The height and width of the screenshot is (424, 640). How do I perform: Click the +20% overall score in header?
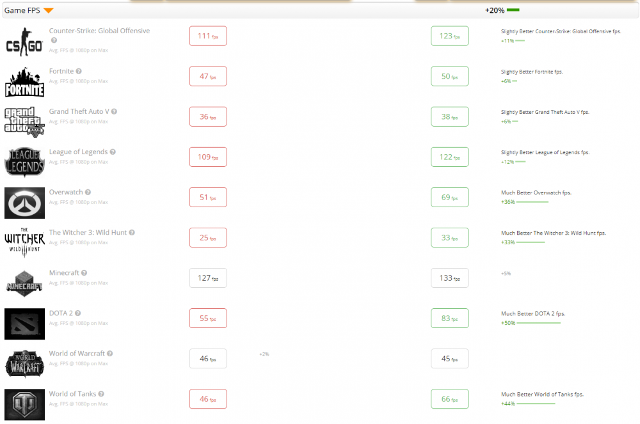pos(495,11)
